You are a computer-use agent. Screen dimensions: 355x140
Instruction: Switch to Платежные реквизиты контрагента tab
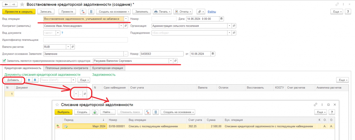(x=67, y=68)
